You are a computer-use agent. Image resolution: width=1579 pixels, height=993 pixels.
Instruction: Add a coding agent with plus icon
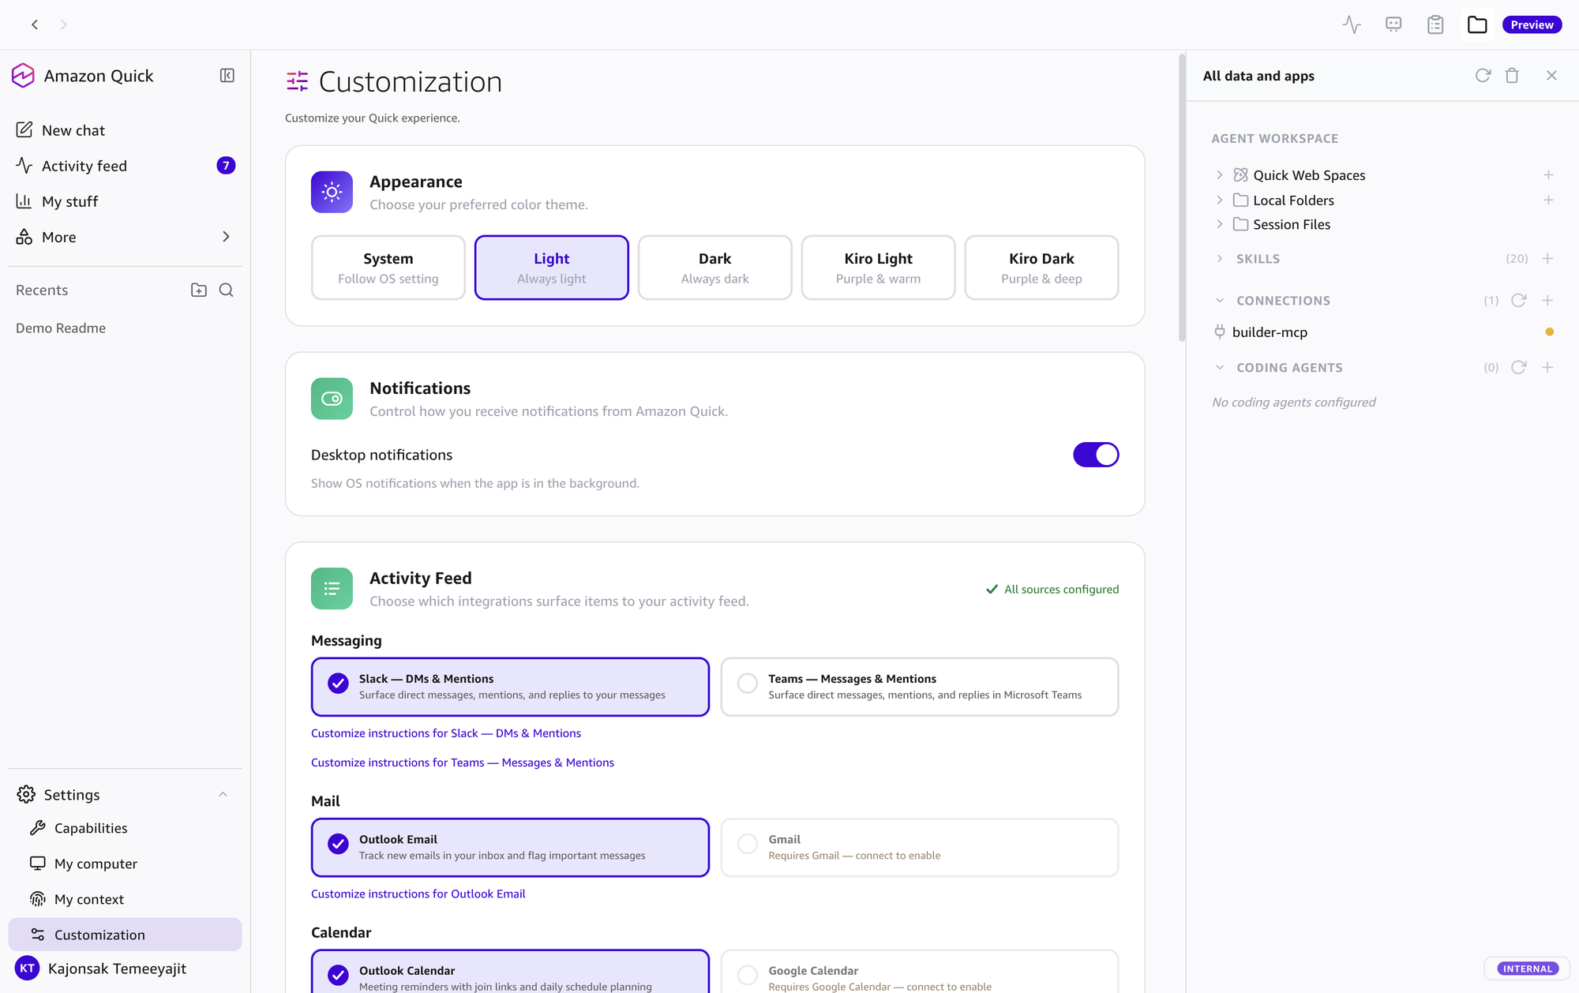(1547, 368)
